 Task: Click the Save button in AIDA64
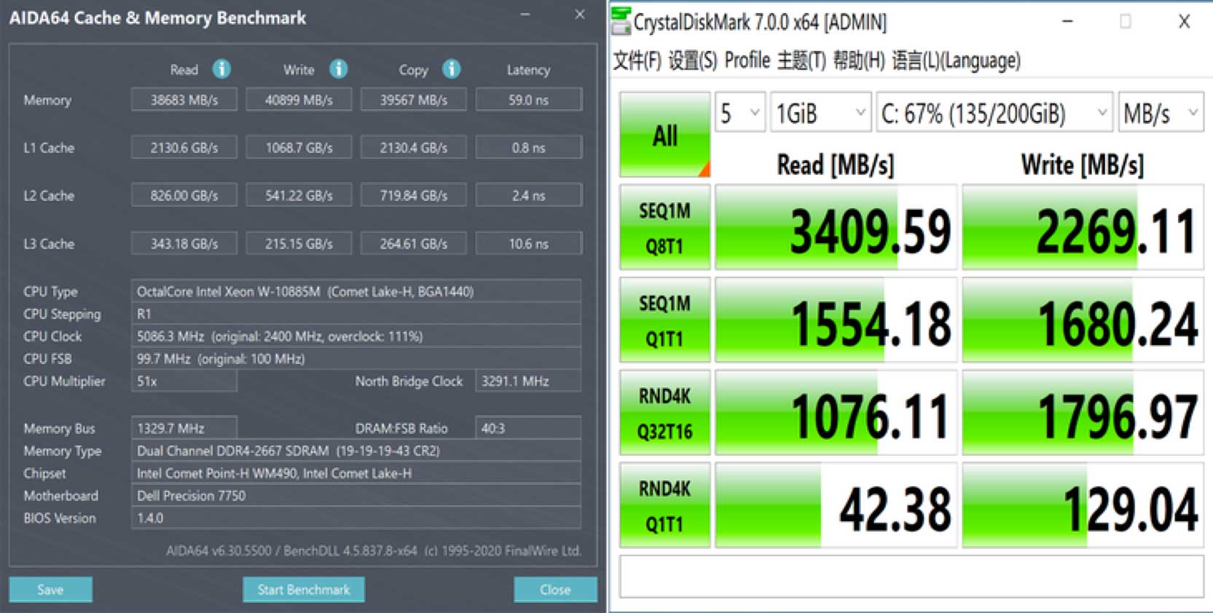[x=50, y=590]
